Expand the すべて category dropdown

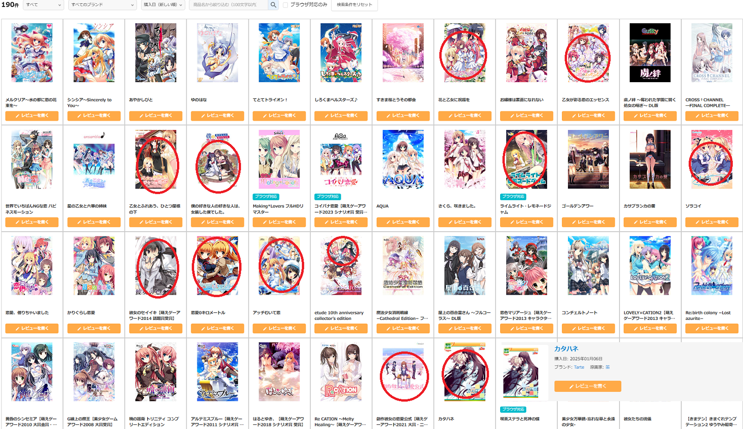pyautogui.click(x=44, y=5)
